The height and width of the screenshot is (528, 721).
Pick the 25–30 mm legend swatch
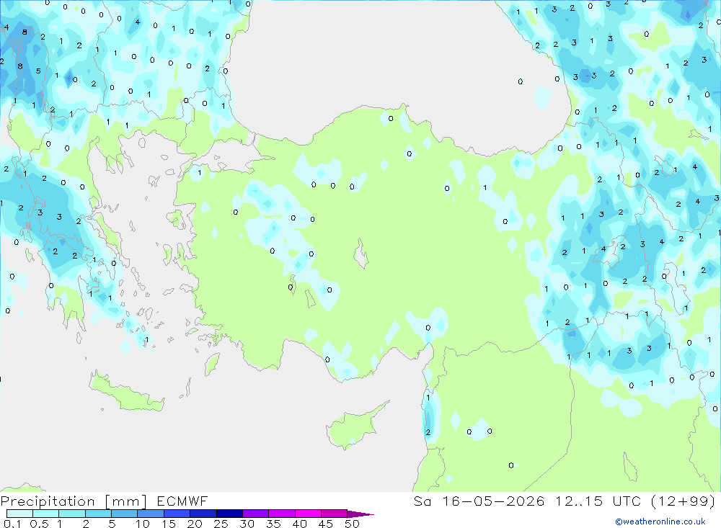pyautogui.click(x=229, y=514)
